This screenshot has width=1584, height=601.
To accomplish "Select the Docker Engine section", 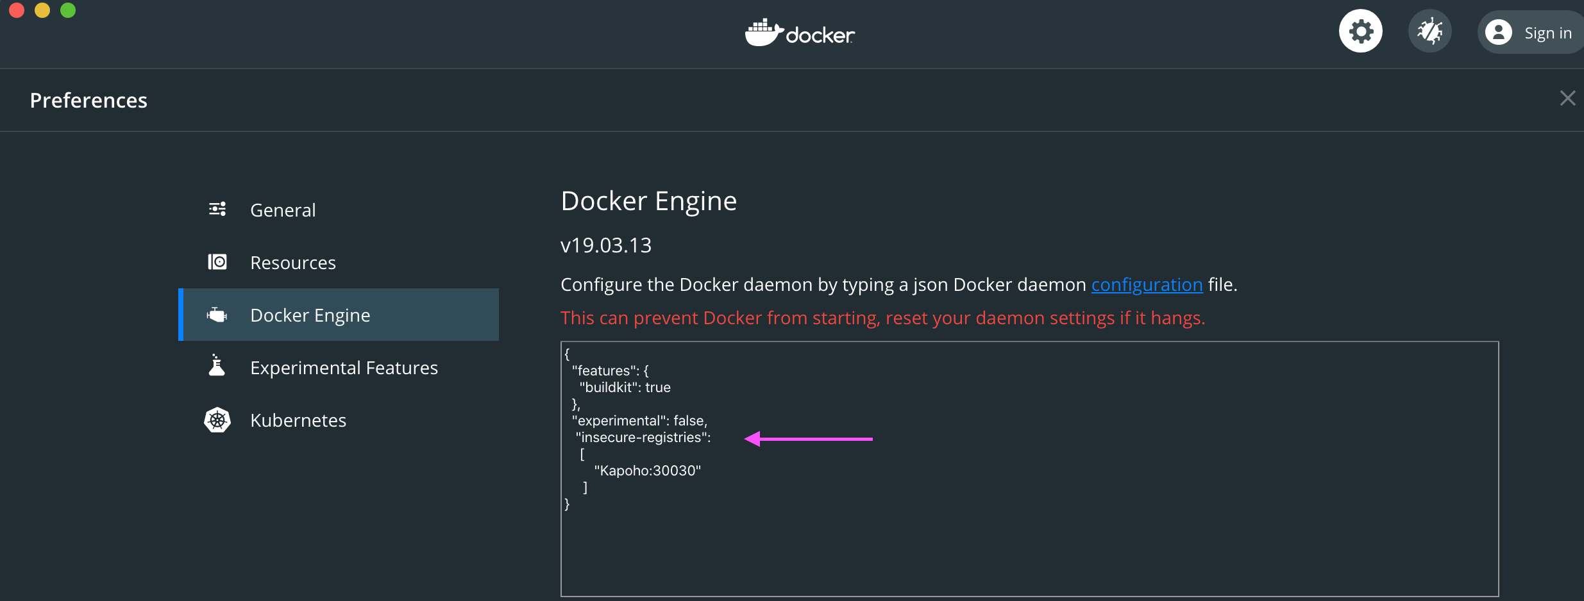I will pyautogui.click(x=339, y=315).
